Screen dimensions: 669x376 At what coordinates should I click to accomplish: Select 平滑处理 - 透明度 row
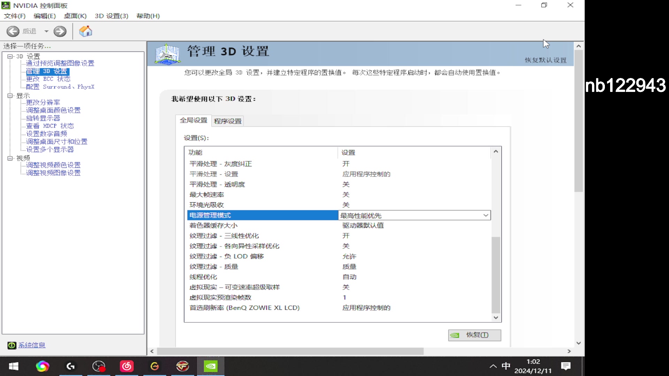[x=339, y=185]
